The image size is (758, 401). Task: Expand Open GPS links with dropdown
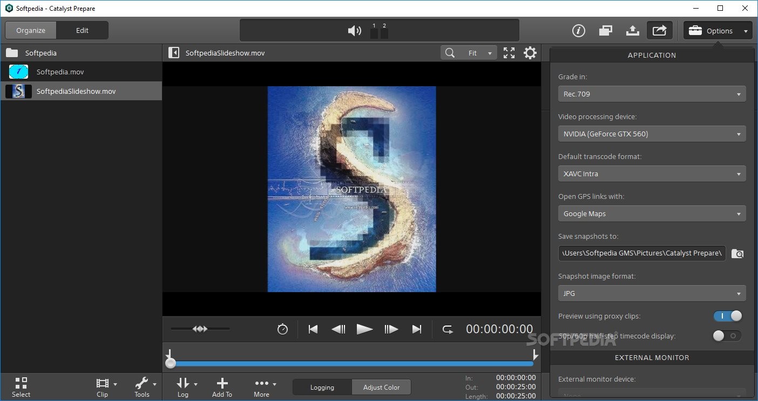pyautogui.click(x=652, y=213)
